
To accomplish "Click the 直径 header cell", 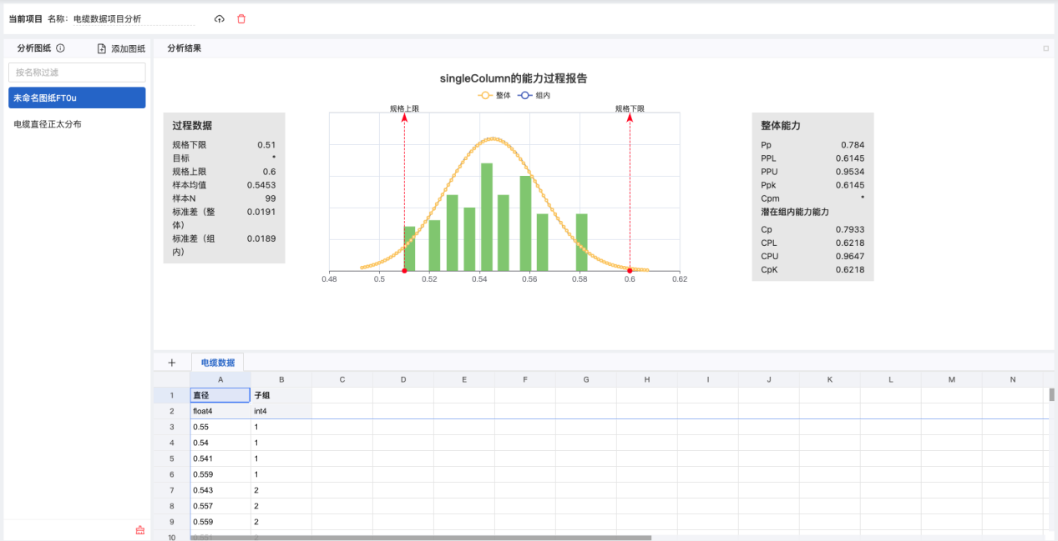I will (220, 395).
